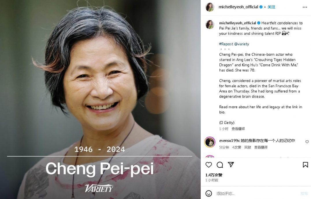
Task: Click the Cheng Pei-pei tribute photo
Action: 100,99
